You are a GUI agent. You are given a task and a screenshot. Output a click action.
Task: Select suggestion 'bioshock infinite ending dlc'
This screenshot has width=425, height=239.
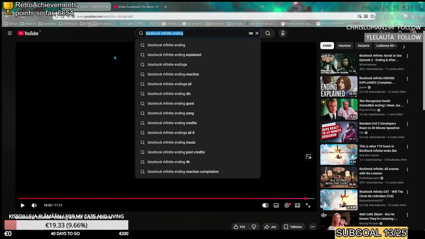tap(198, 94)
